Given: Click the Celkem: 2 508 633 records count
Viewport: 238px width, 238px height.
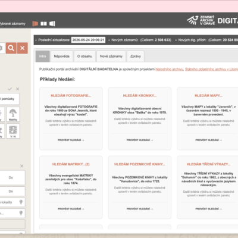Looking at the screenshot, I should coord(156,40).
